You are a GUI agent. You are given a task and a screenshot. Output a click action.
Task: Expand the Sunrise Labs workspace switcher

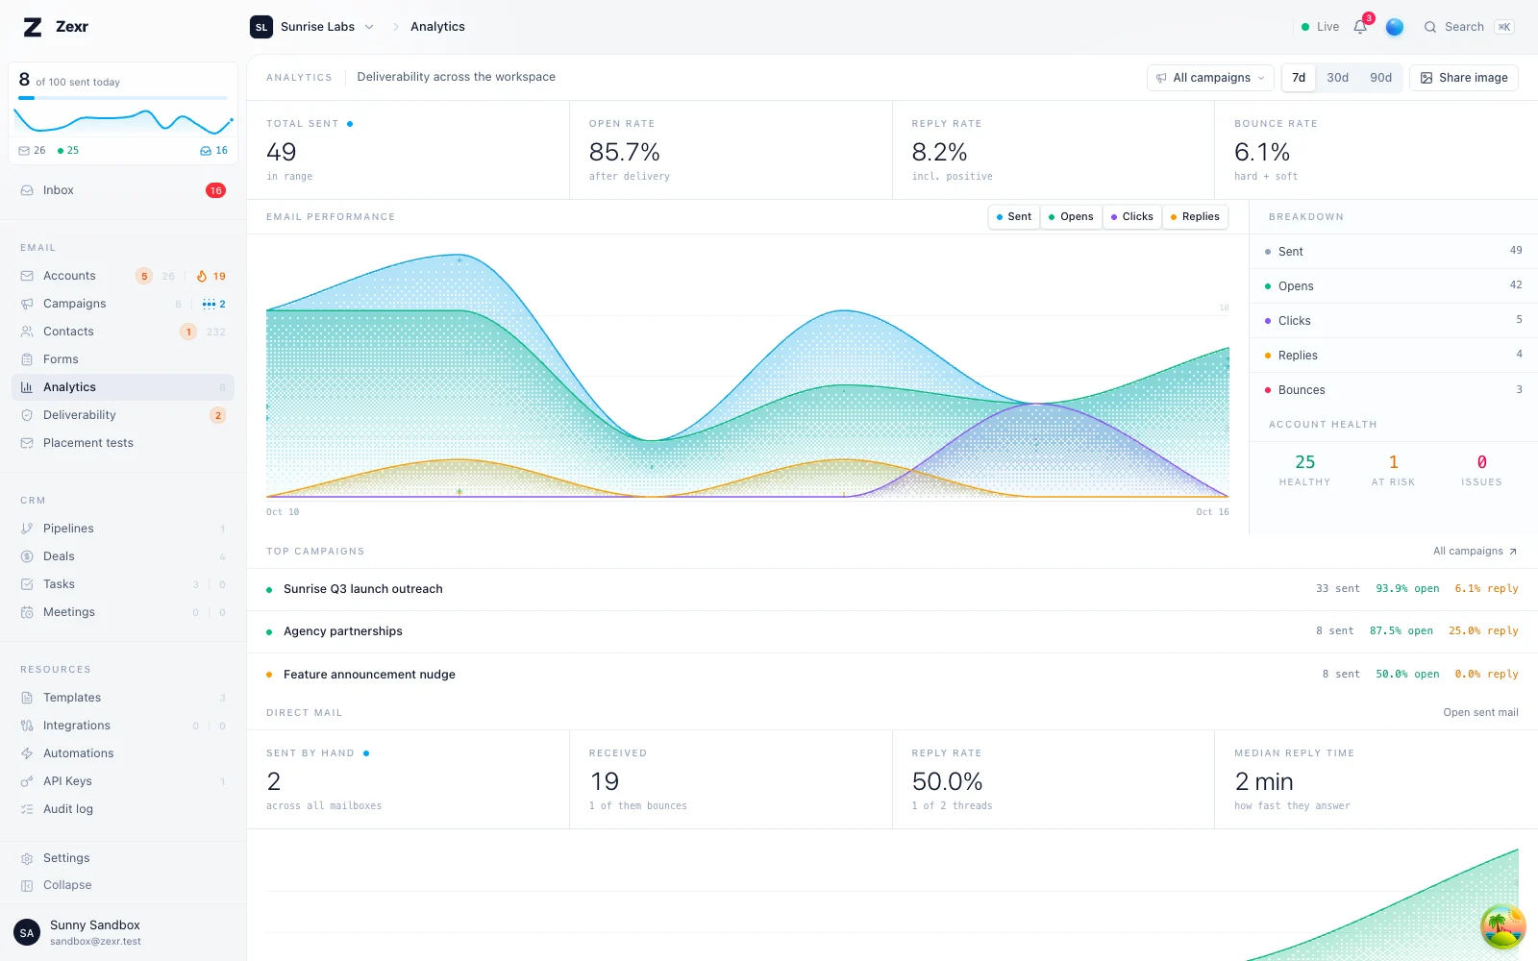312,27
